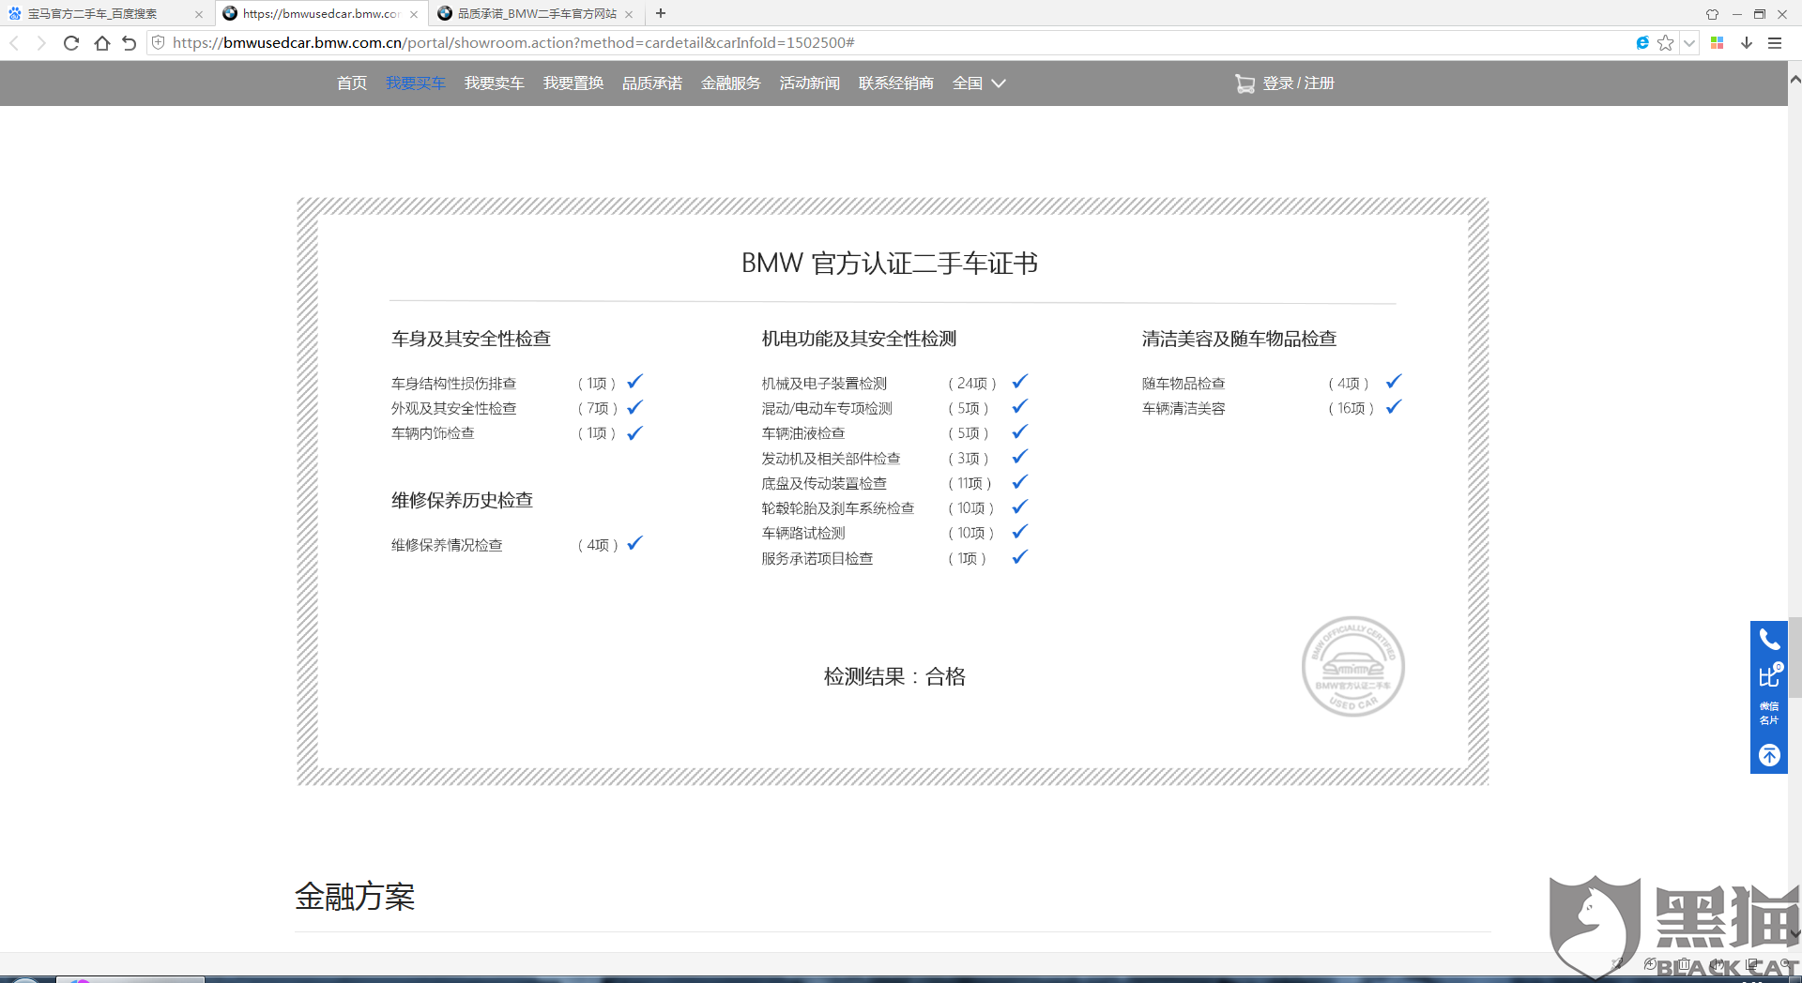Open the shopping cart icon
Viewport: 1802px width, 983px height.
click(x=1245, y=83)
